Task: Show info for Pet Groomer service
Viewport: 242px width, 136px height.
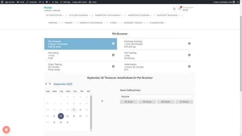Action: pos(113,43)
